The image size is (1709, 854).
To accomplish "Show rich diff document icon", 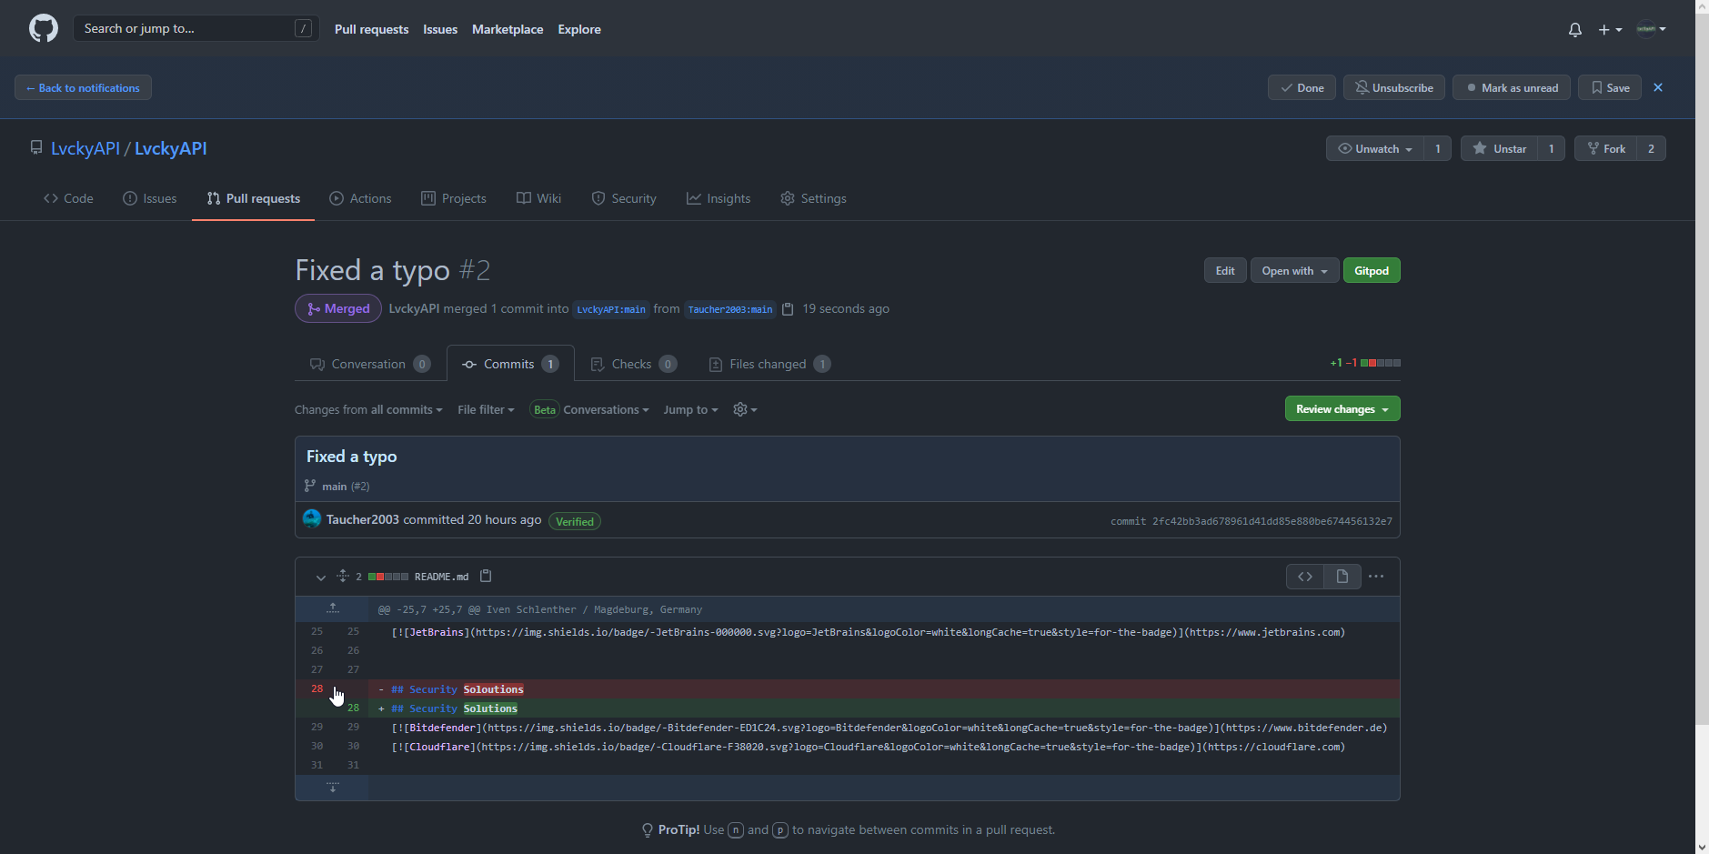I will pos(1342,577).
